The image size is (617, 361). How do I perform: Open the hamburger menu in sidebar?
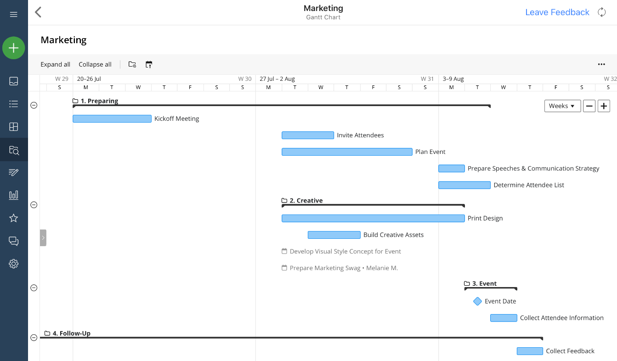coord(14,14)
